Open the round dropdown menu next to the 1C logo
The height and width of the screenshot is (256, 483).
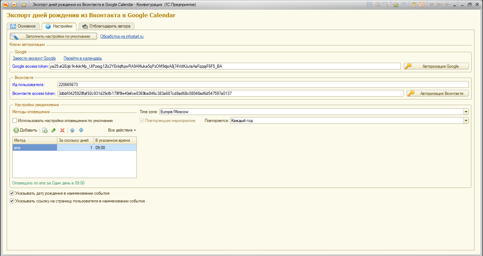(14, 5)
